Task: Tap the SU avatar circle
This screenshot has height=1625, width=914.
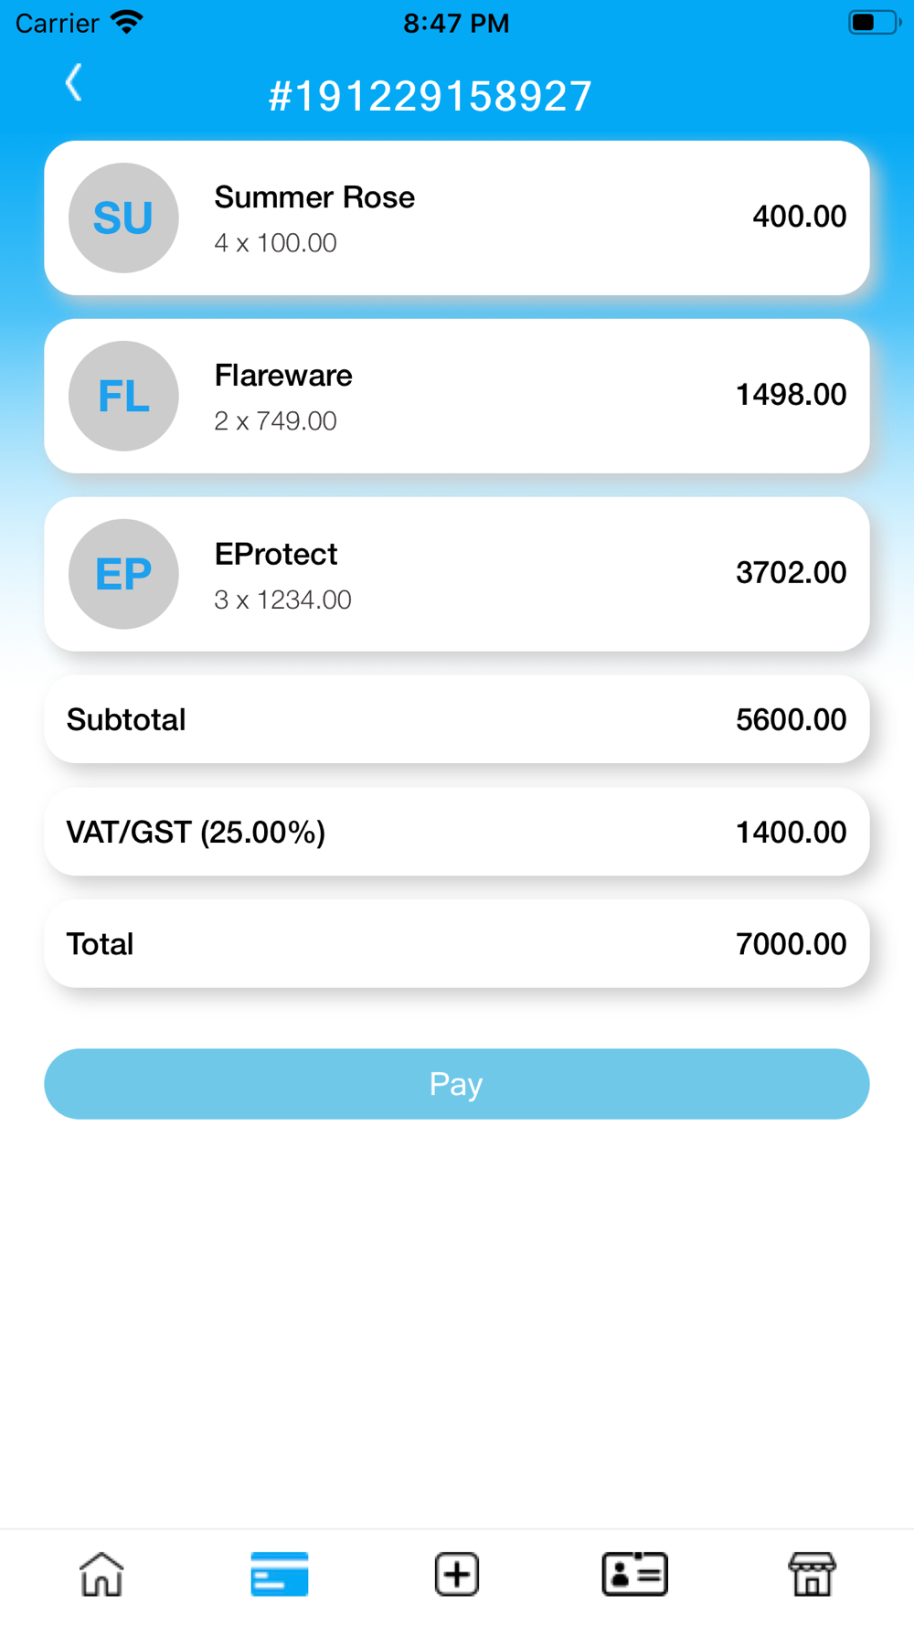Action: pyautogui.click(x=123, y=218)
